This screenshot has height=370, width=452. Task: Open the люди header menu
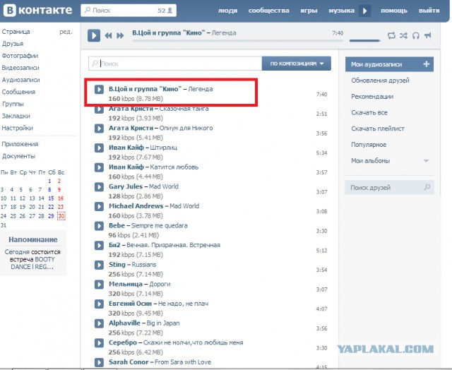(x=227, y=11)
